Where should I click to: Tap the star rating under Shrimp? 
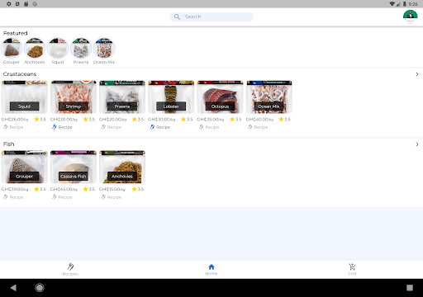click(x=89, y=119)
